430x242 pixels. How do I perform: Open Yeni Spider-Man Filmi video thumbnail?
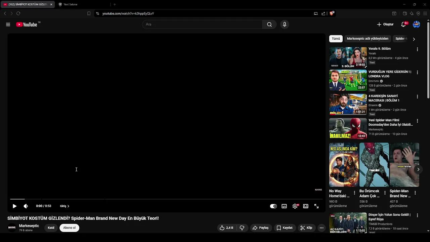tap(348, 129)
